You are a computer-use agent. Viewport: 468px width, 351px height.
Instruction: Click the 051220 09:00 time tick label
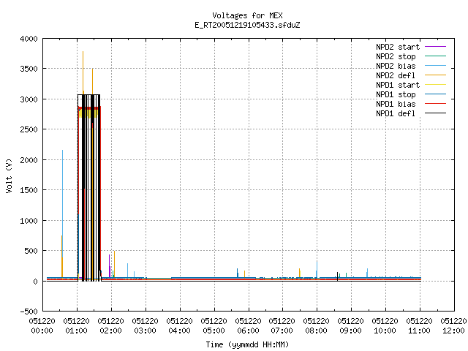point(350,326)
